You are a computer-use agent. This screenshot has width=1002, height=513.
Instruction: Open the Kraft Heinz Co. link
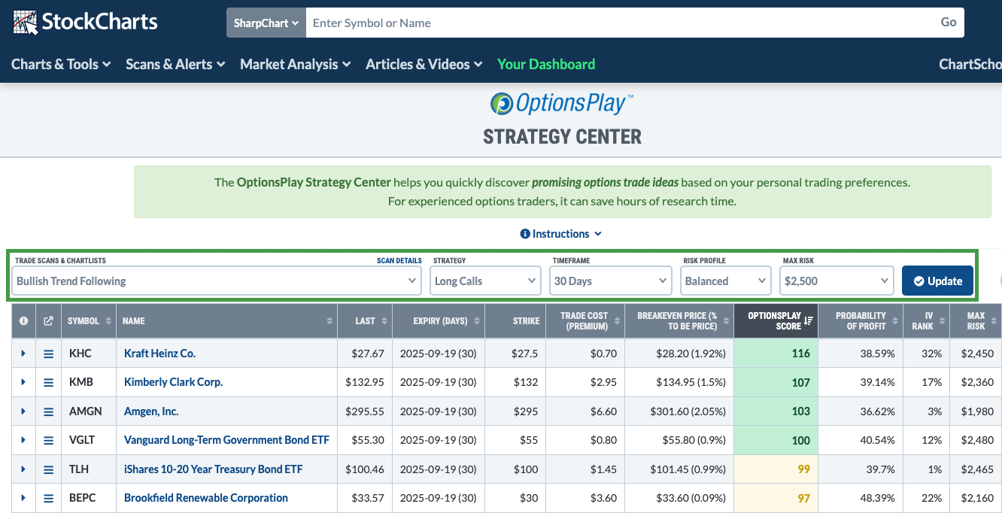pos(159,354)
